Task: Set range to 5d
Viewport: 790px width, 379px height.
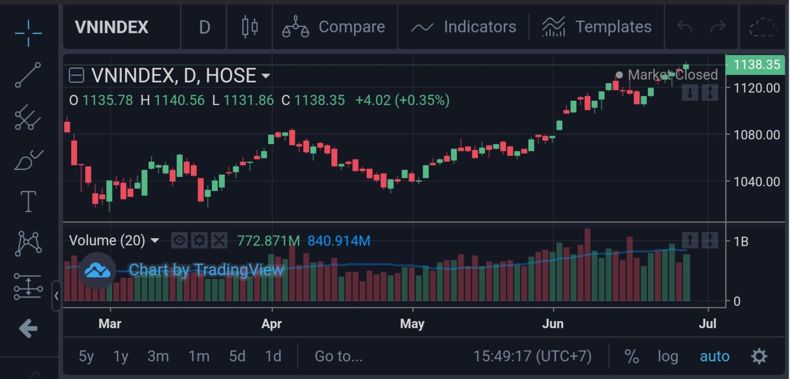Action: (237, 356)
